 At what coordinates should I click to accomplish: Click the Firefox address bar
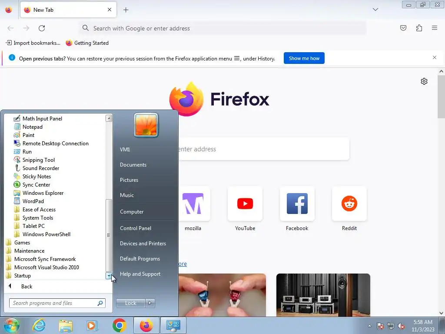pyautogui.click(x=223, y=28)
